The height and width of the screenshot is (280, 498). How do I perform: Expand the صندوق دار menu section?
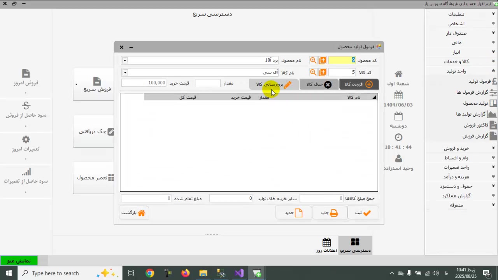pyautogui.click(x=461, y=33)
